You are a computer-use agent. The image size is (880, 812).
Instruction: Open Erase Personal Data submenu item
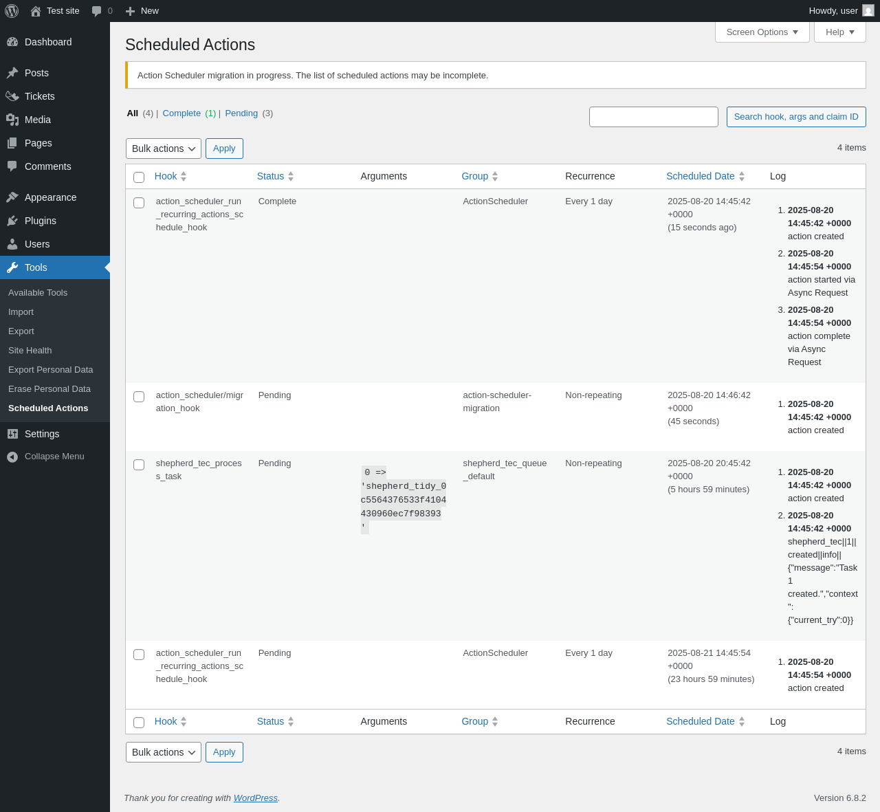49,389
